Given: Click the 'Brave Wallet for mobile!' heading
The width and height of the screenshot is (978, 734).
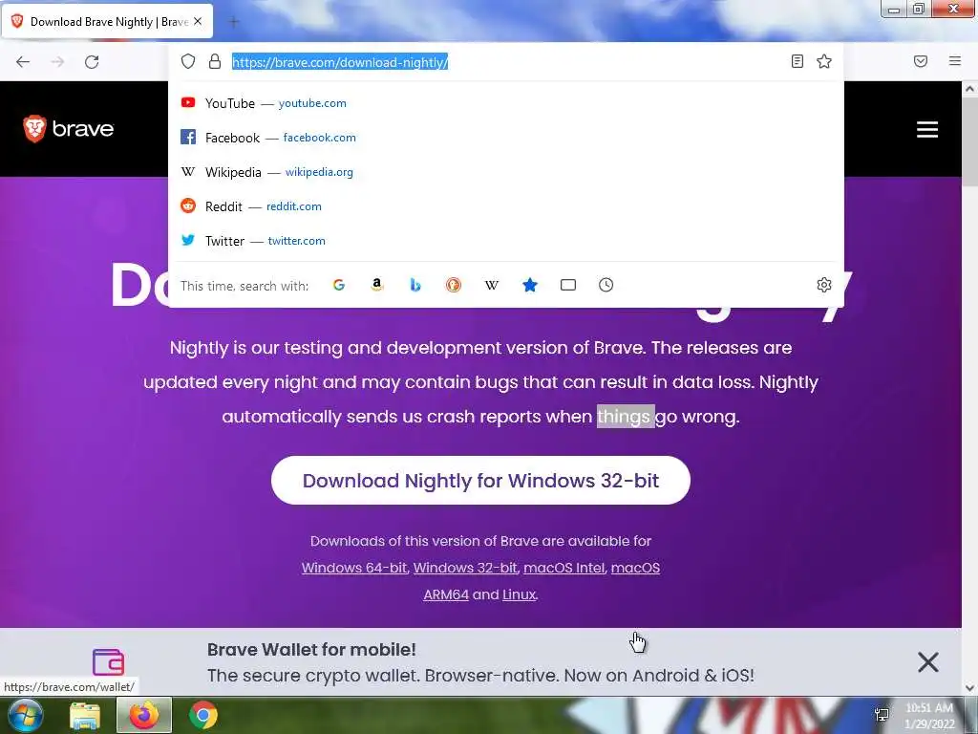Looking at the screenshot, I should pos(311,649).
